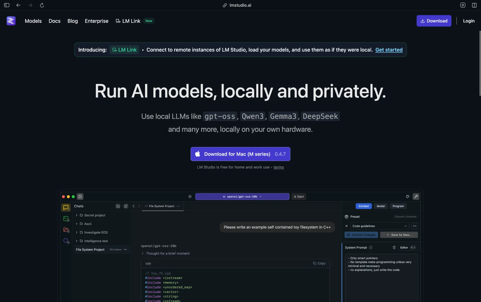Click the wrench settings icon

pos(416,196)
